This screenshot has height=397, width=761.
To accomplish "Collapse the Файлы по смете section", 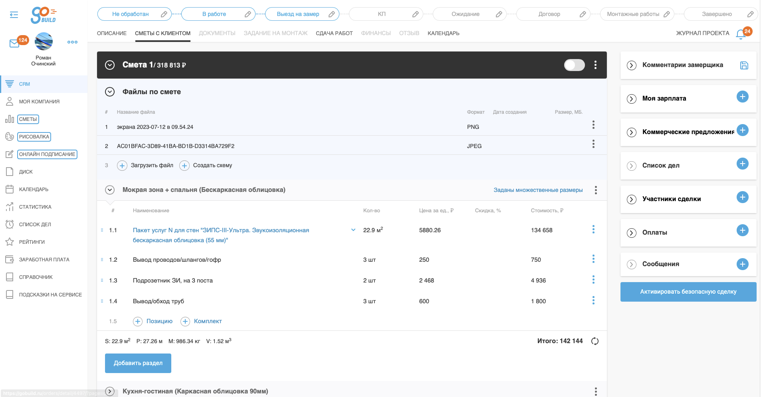I will click(x=110, y=92).
